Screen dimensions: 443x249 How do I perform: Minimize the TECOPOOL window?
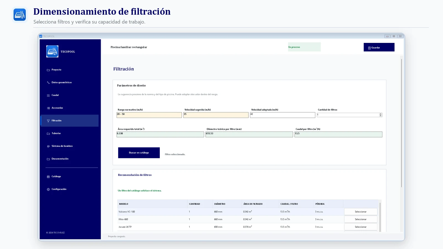pyautogui.click(x=387, y=36)
